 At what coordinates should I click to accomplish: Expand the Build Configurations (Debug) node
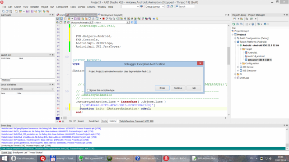point(235,38)
